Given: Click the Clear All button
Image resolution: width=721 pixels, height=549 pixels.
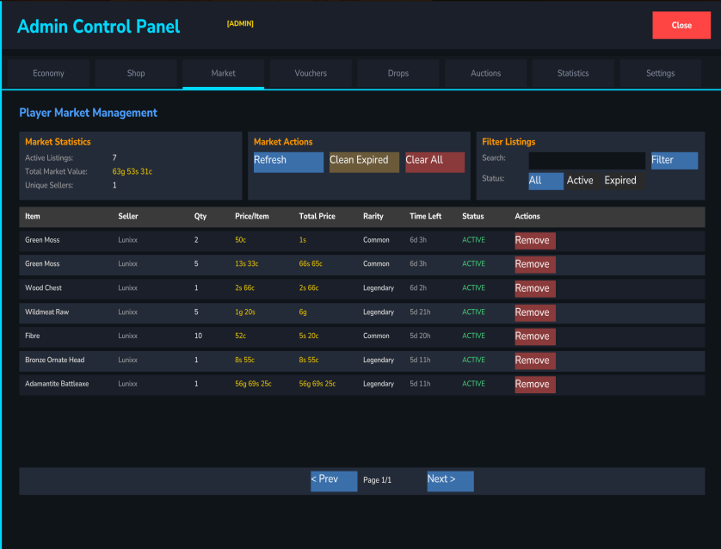Looking at the screenshot, I should [x=434, y=161].
